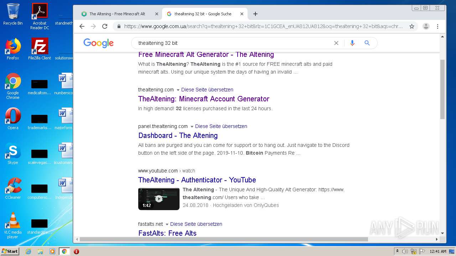Open the network icon in the system tray

[x=413, y=251]
